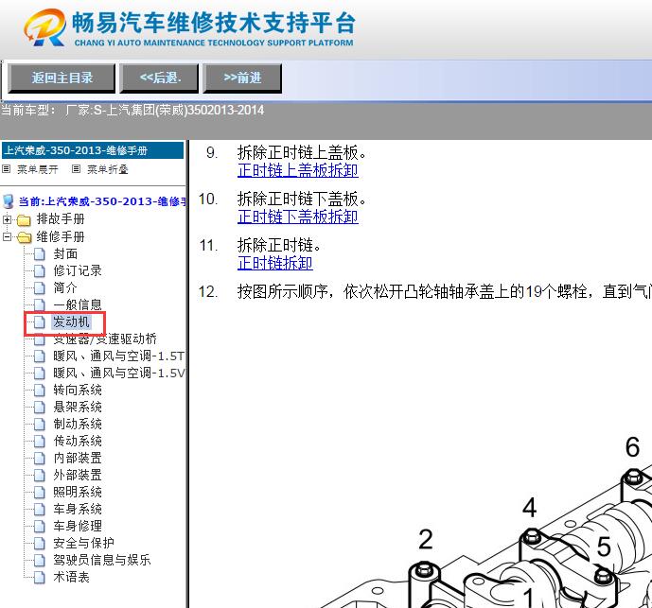Open 照明系统 in the tree
Viewport: 652px width, 608px height.
click(78, 492)
